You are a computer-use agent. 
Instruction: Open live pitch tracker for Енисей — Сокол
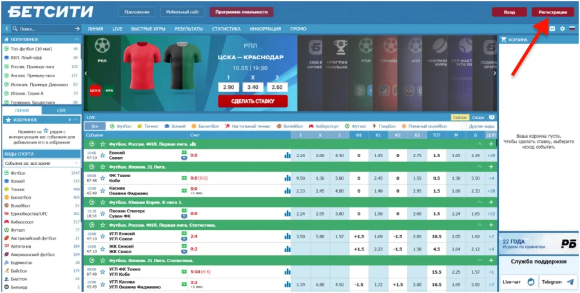tap(184, 153)
